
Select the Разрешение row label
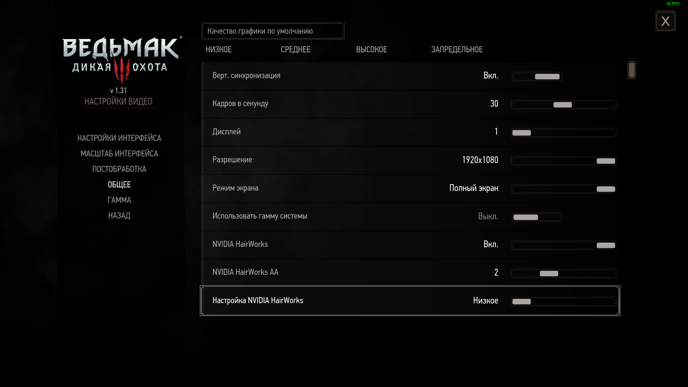(x=232, y=160)
